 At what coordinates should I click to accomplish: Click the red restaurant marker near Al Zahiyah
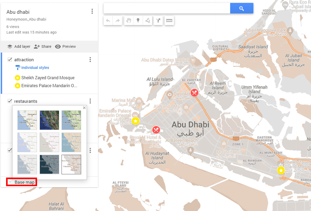tap(195, 93)
